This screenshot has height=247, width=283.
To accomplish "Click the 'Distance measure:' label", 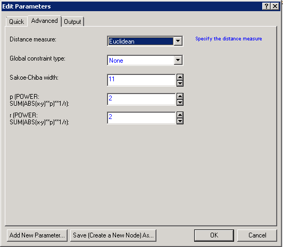I will point(33,39).
